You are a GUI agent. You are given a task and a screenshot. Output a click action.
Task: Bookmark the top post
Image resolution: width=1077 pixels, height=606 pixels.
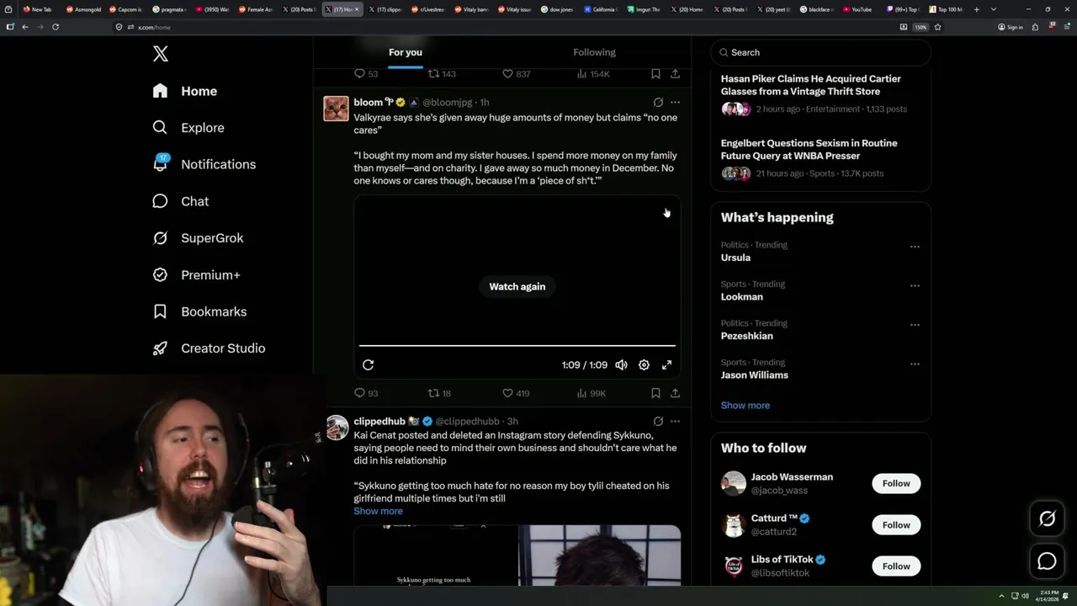coord(655,74)
